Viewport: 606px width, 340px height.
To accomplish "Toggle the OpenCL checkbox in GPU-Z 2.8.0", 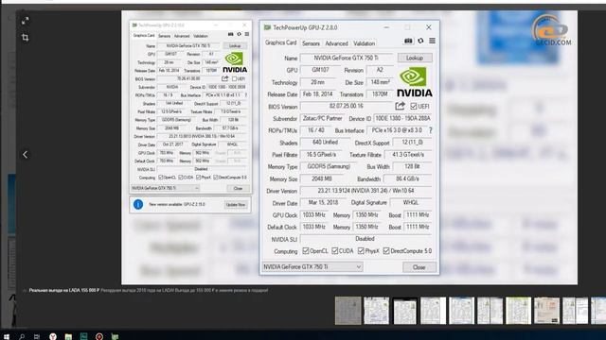I will (306, 251).
